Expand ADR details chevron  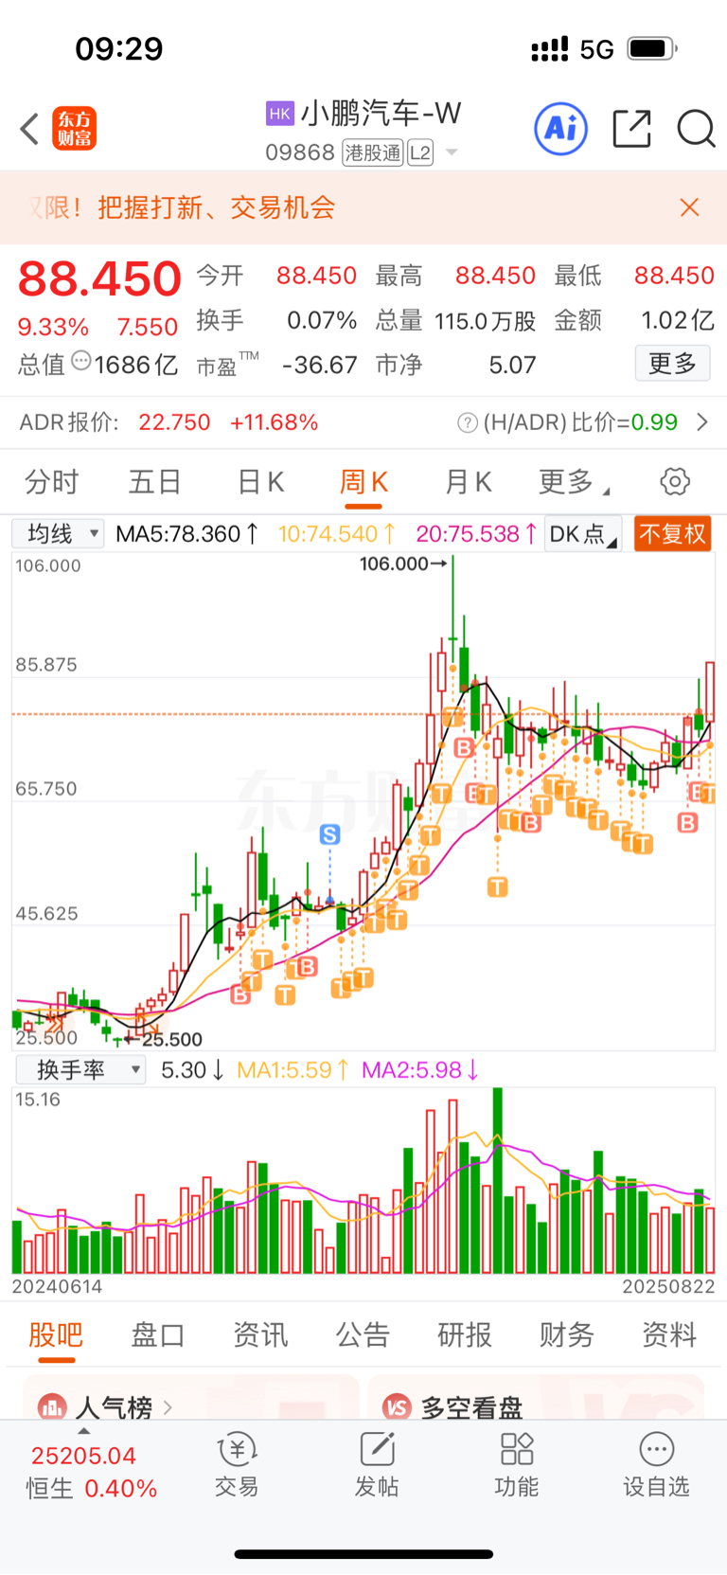point(702,422)
